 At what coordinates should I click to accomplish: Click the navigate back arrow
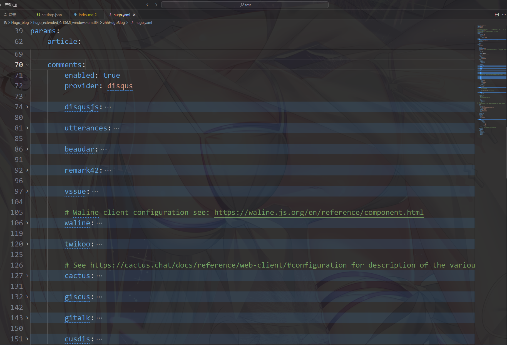click(x=148, y=5)
